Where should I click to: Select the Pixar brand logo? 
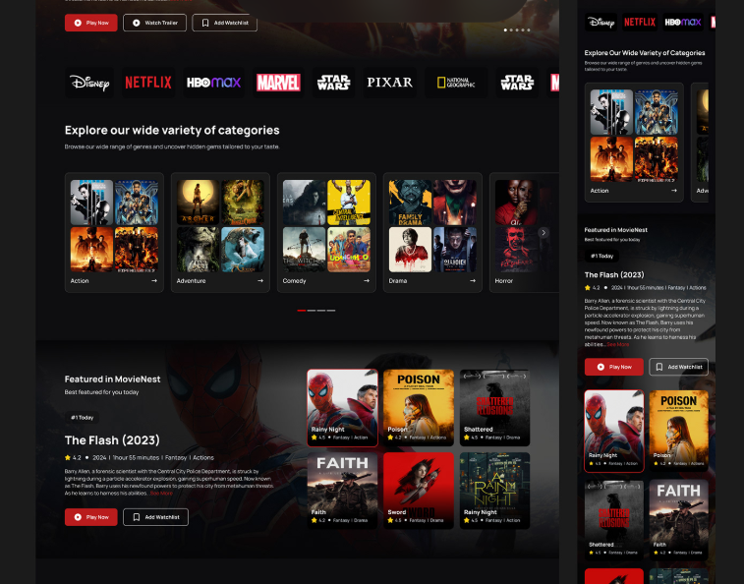[x=389, y=83]
